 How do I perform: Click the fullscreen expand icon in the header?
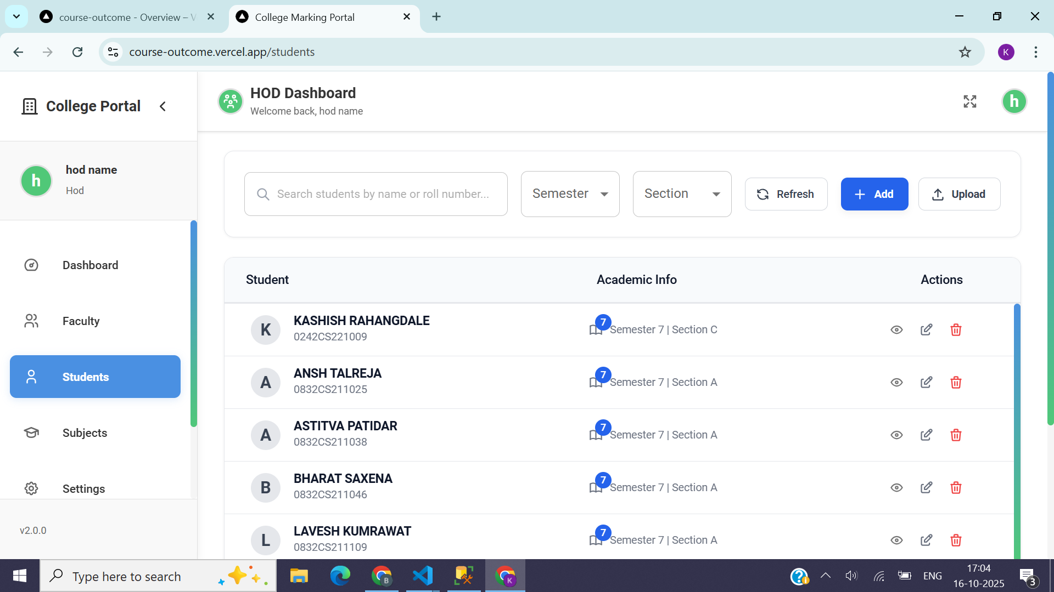[x=970, y=101]
